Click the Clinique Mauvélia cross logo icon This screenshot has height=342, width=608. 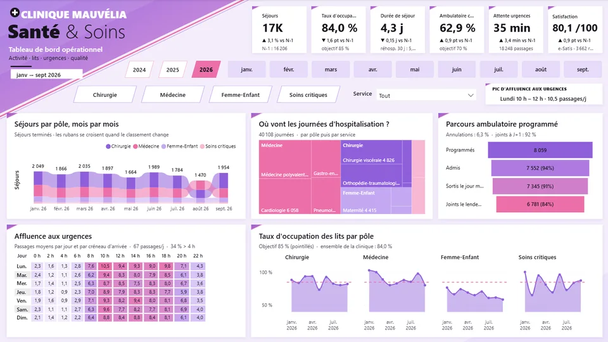click(15, 13)
